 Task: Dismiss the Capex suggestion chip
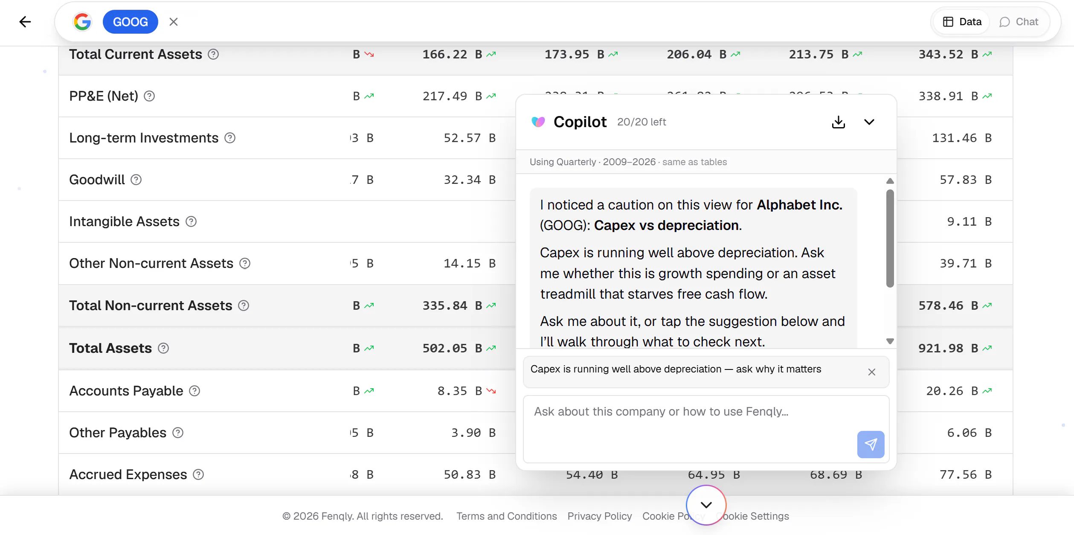(x=871, y=372)
